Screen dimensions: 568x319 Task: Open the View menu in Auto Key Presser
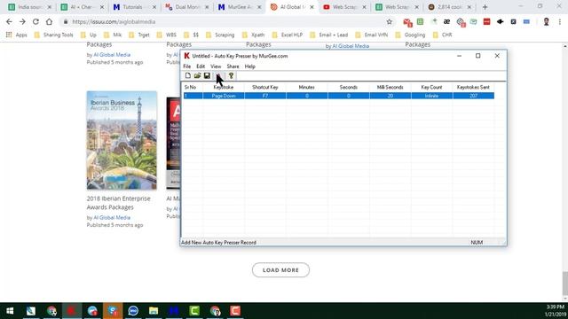[216, 66]
